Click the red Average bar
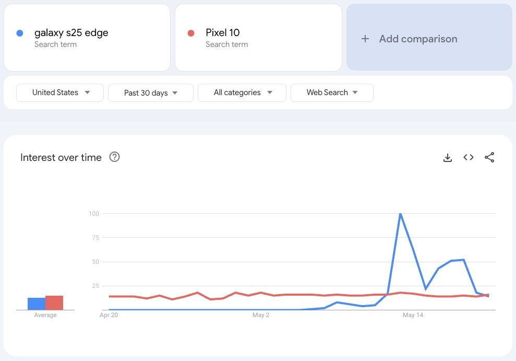Screen dimensions: 516x361 [x=54, y=302]
